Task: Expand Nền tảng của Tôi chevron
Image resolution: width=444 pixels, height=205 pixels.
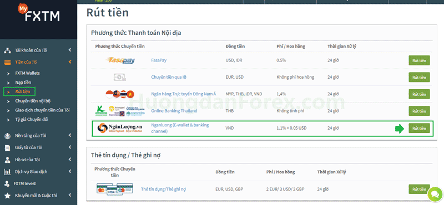Action: tap(70, 135)
